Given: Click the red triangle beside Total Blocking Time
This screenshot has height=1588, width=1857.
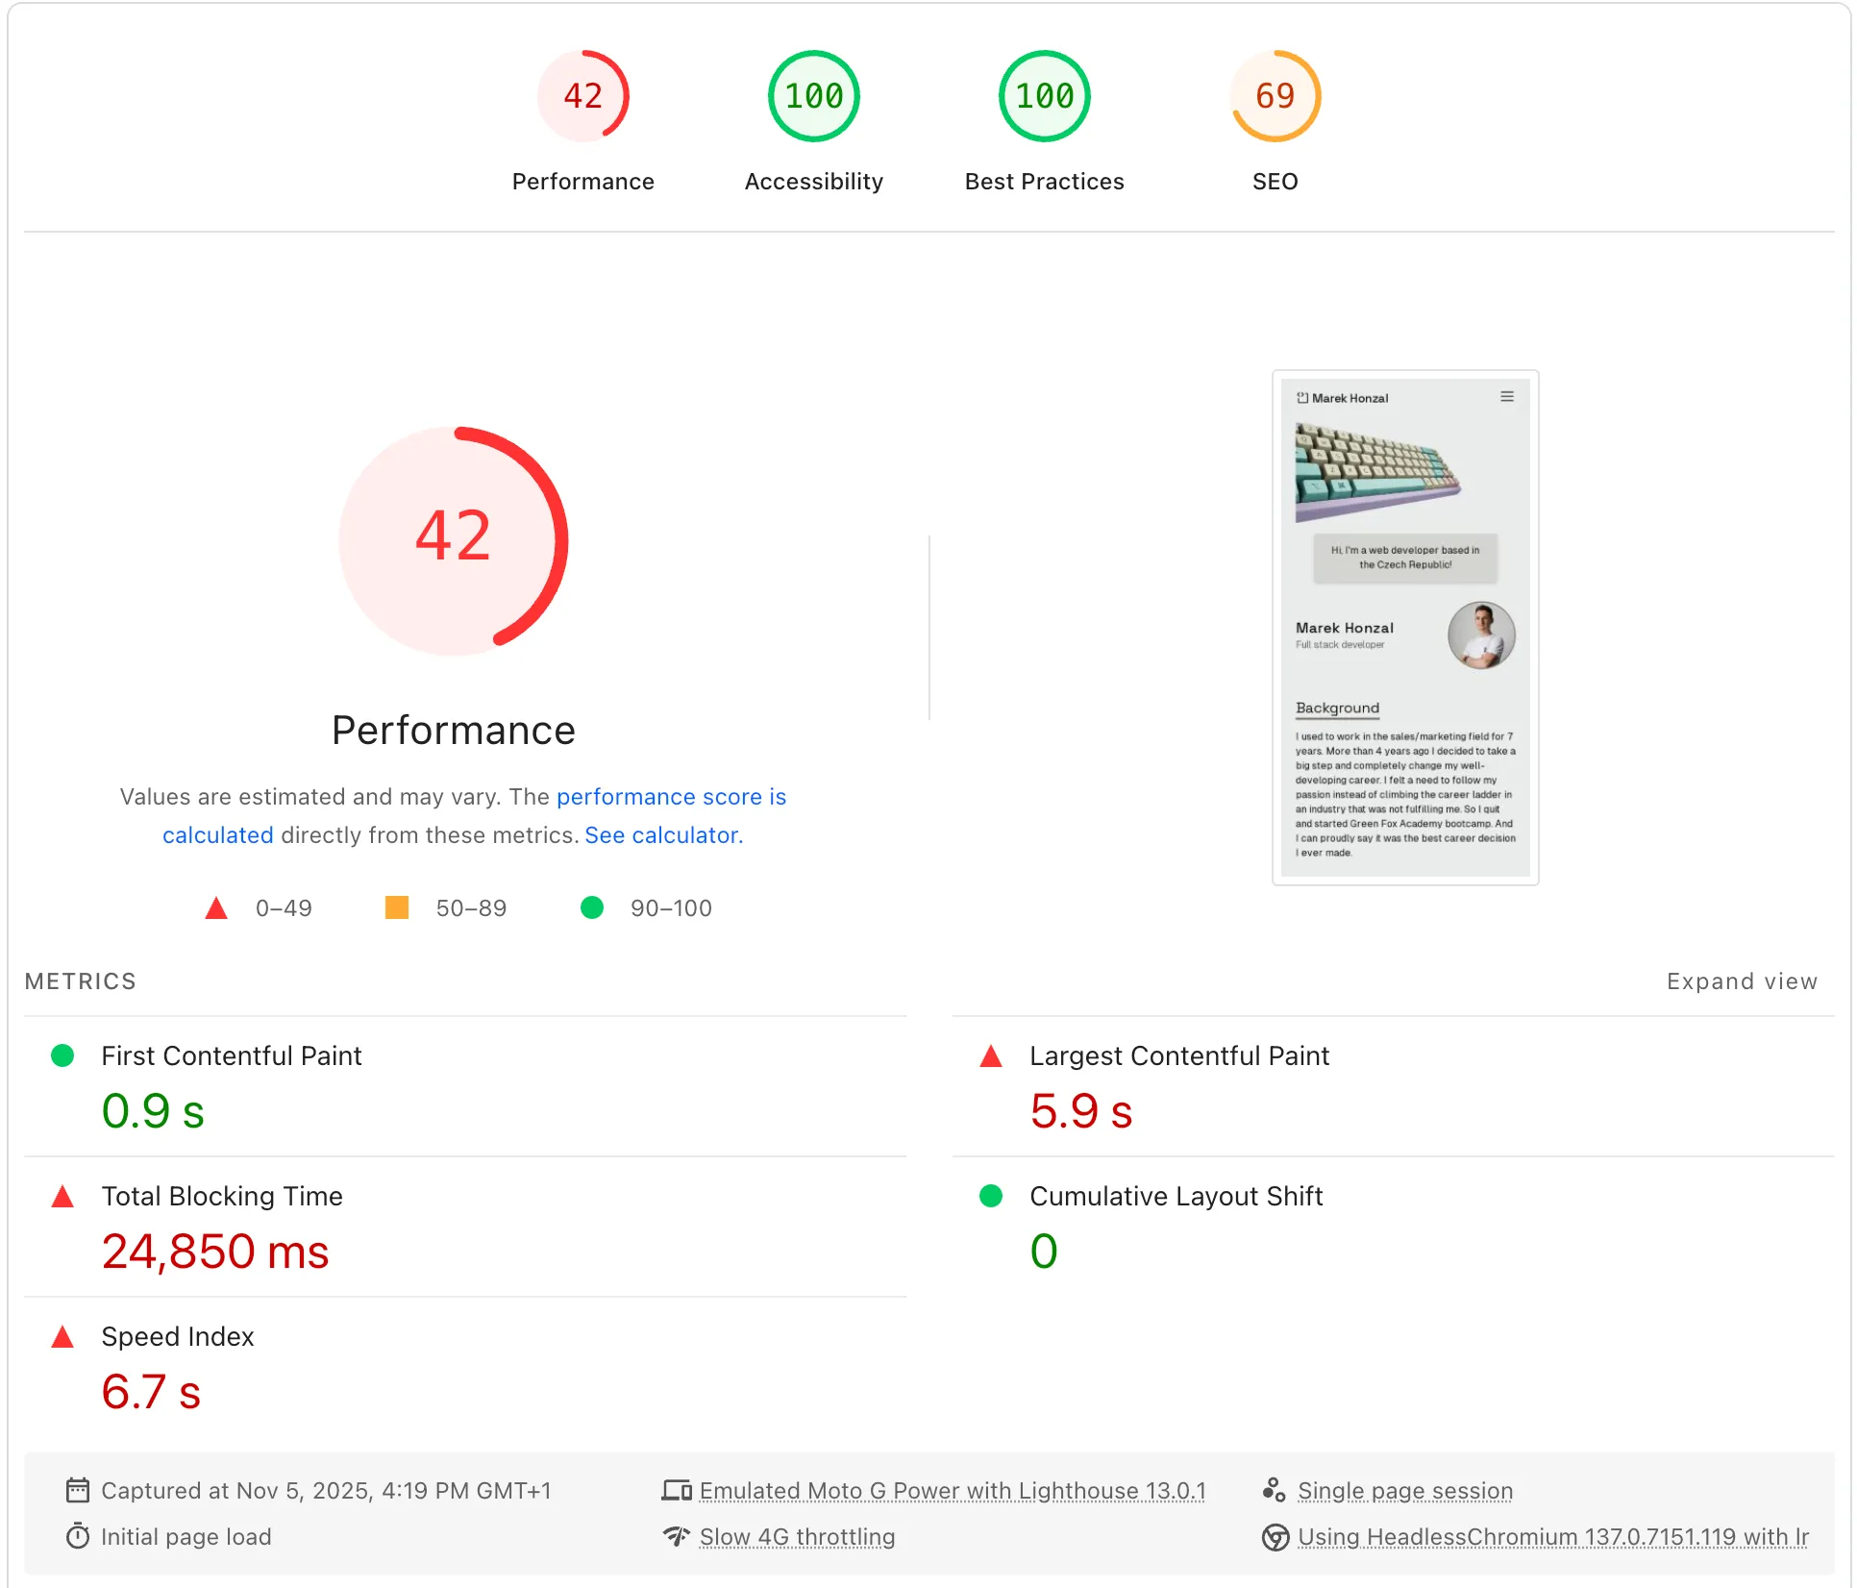Looking at the screenshot, I should tap(62, 1197).
